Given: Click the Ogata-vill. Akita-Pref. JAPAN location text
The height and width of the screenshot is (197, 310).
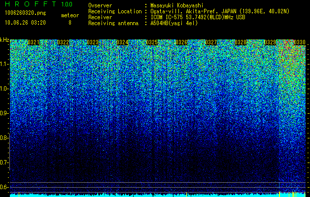Looking at the screenshot, I should [220, 11].
